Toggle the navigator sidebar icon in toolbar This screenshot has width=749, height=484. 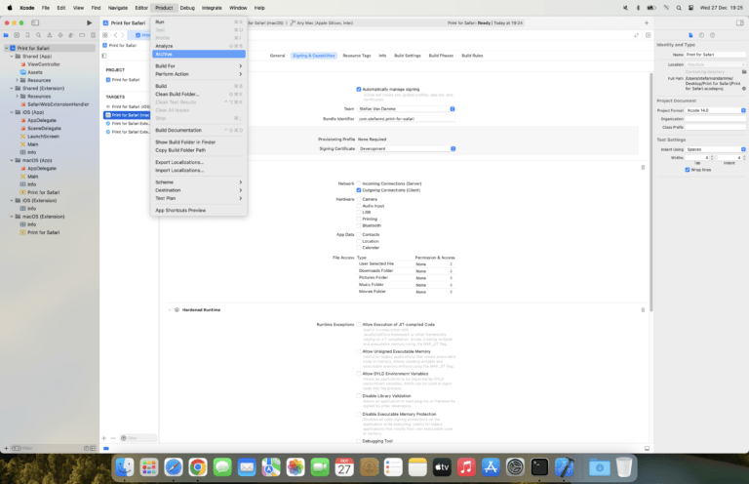pos(35,22)
